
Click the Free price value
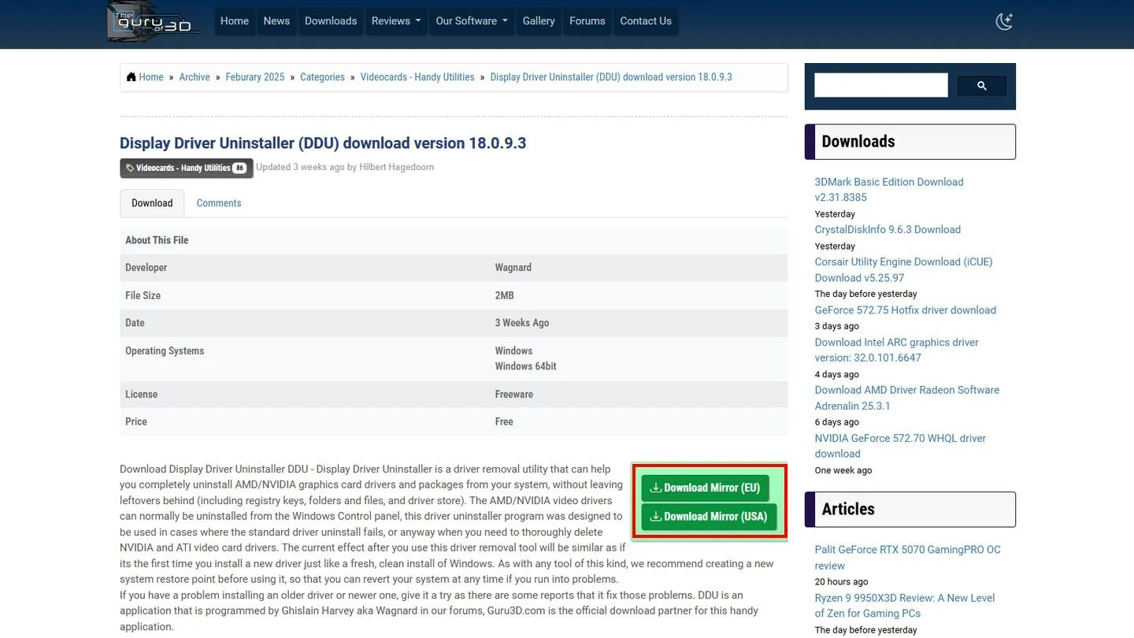pos(504,422)
